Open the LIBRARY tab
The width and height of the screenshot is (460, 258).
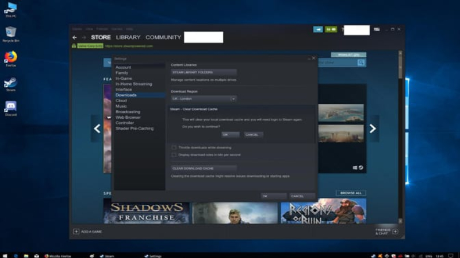click(x=128, y=37)
